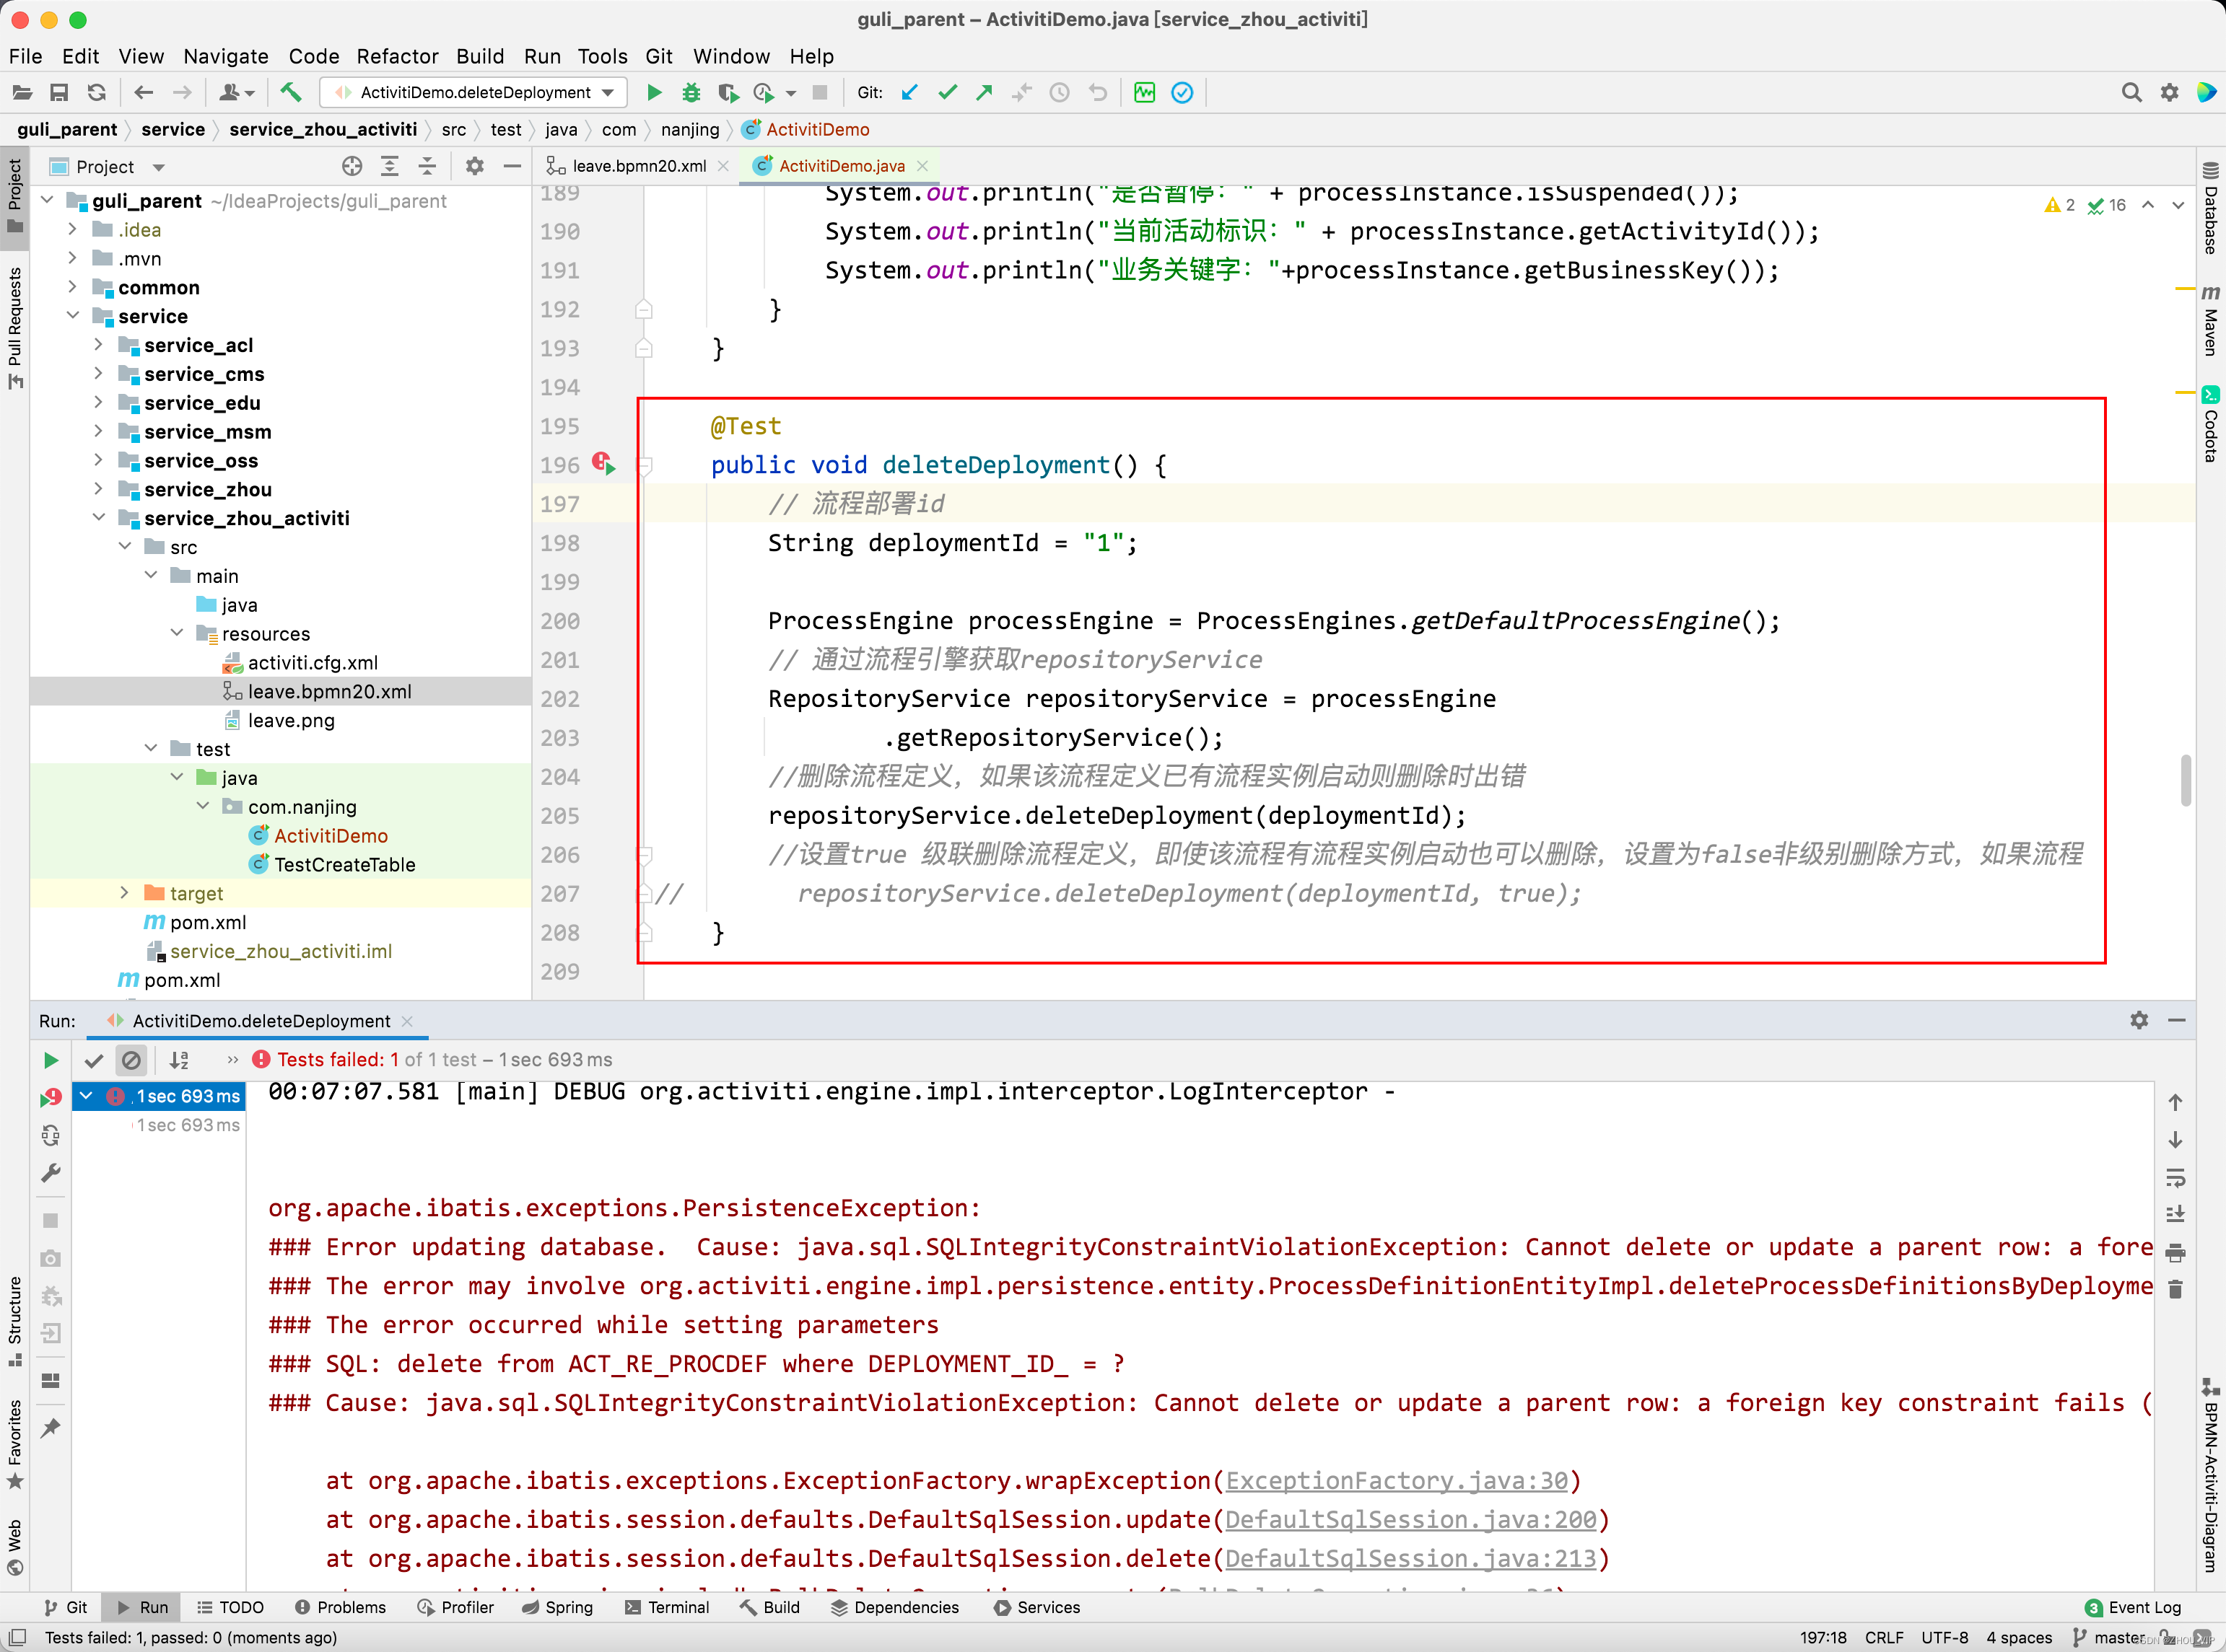The image size is (2226, 1652).
Task: Toggle Show Ignored tests button
Action: (x=131, y=1060)
